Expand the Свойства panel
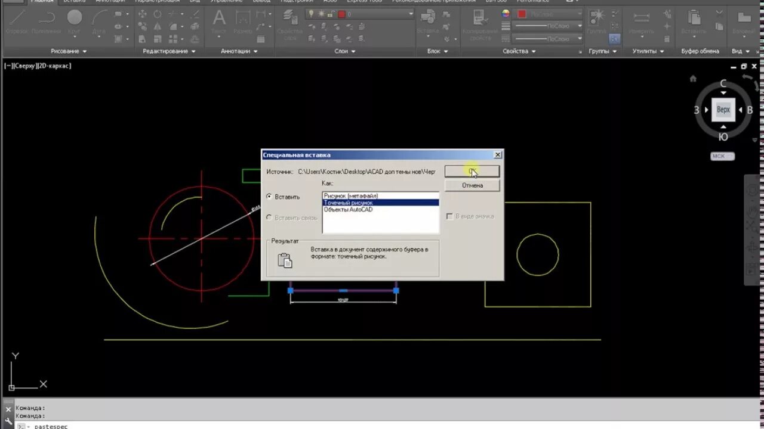The height and width of the screenshot is (429, 764). (x=518, y=51)
